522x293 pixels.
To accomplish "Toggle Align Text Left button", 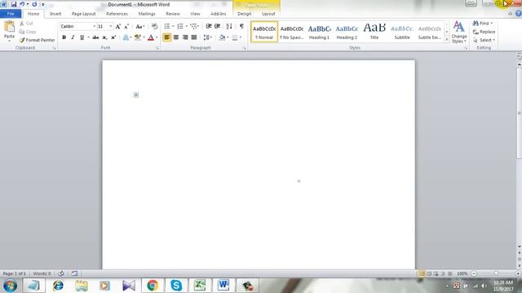I will [167, 37].
